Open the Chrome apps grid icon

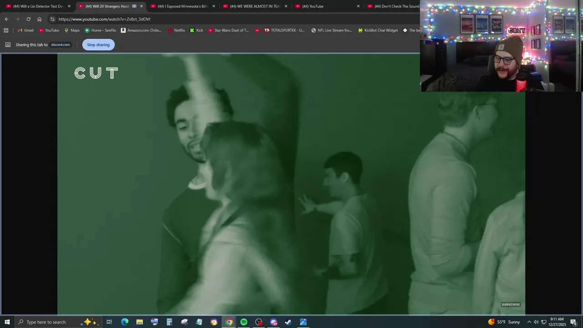tap(6, 31)
